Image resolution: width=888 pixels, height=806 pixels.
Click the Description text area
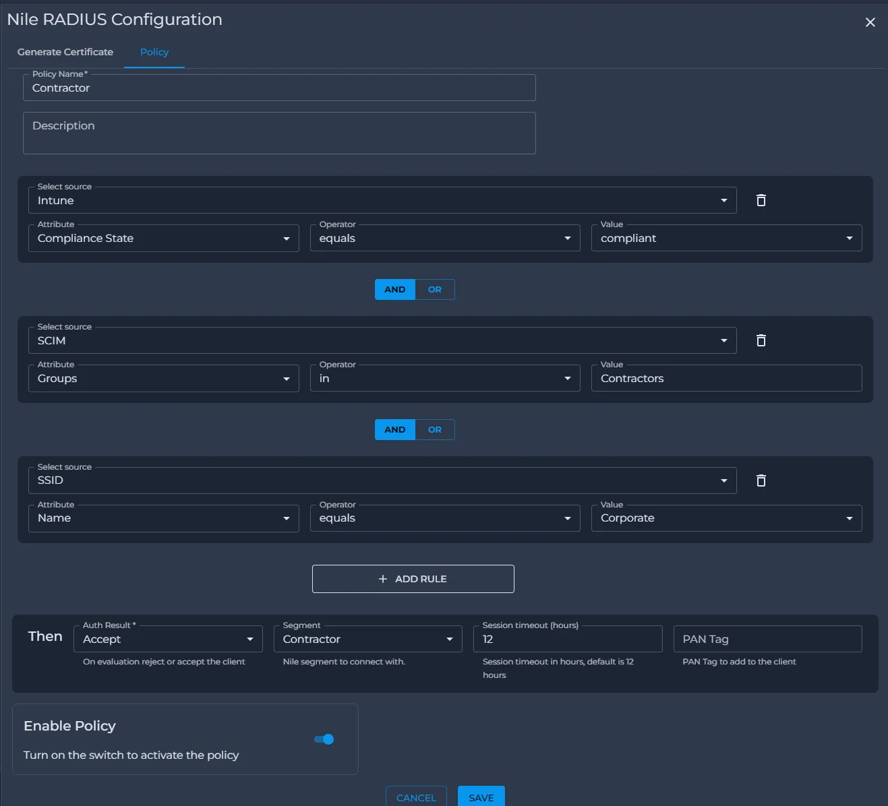279,133
